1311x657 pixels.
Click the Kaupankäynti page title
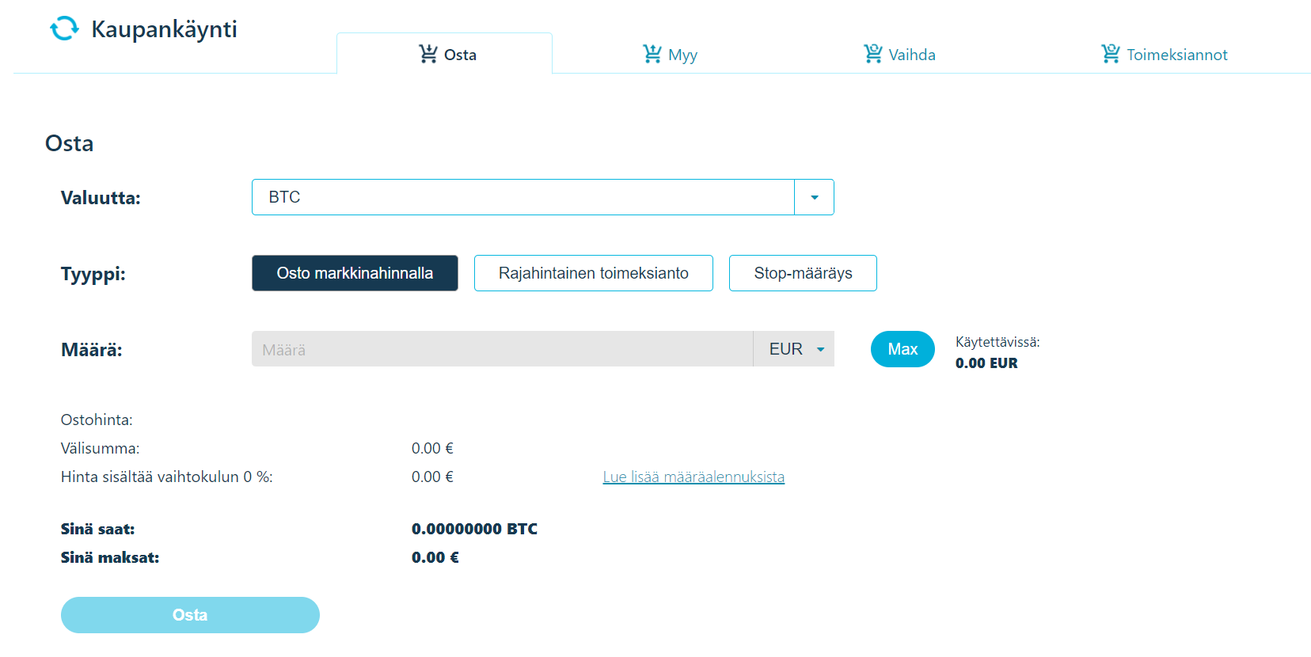coord(164,29)
